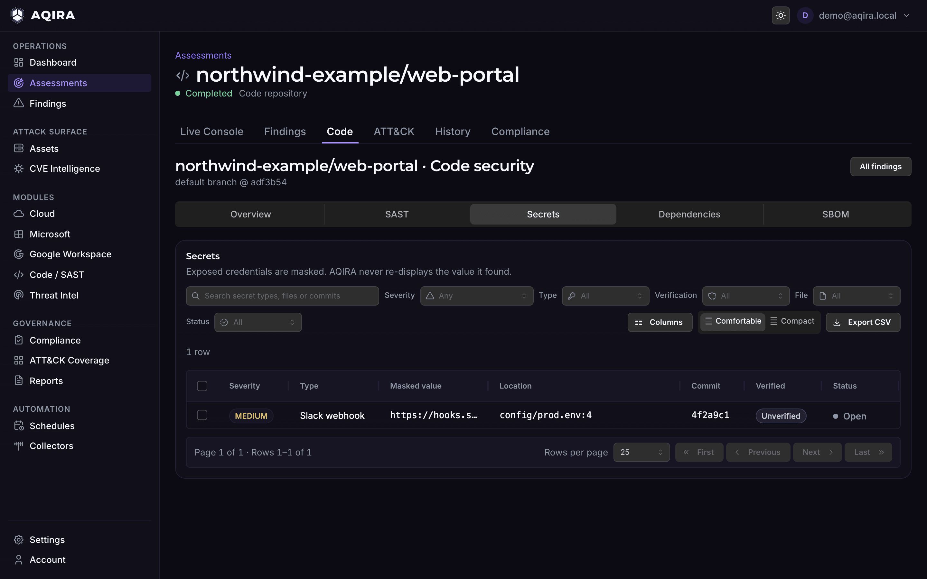Open the Type filter dropdown
The height and width of the screenshot is (579, 927).
point(605,296)
